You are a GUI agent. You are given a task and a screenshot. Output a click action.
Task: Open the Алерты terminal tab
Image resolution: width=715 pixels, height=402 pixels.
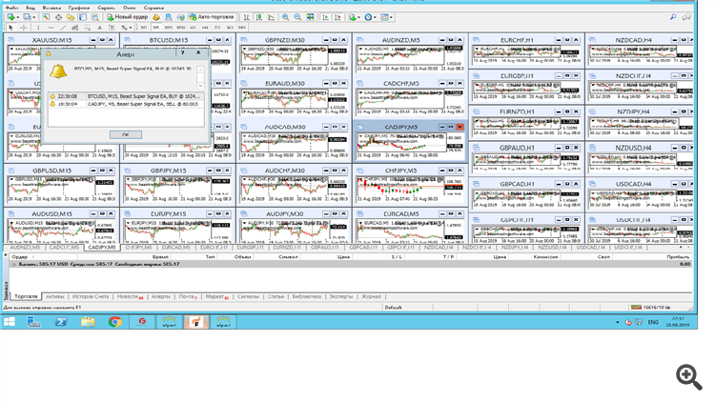pos(160,296)
